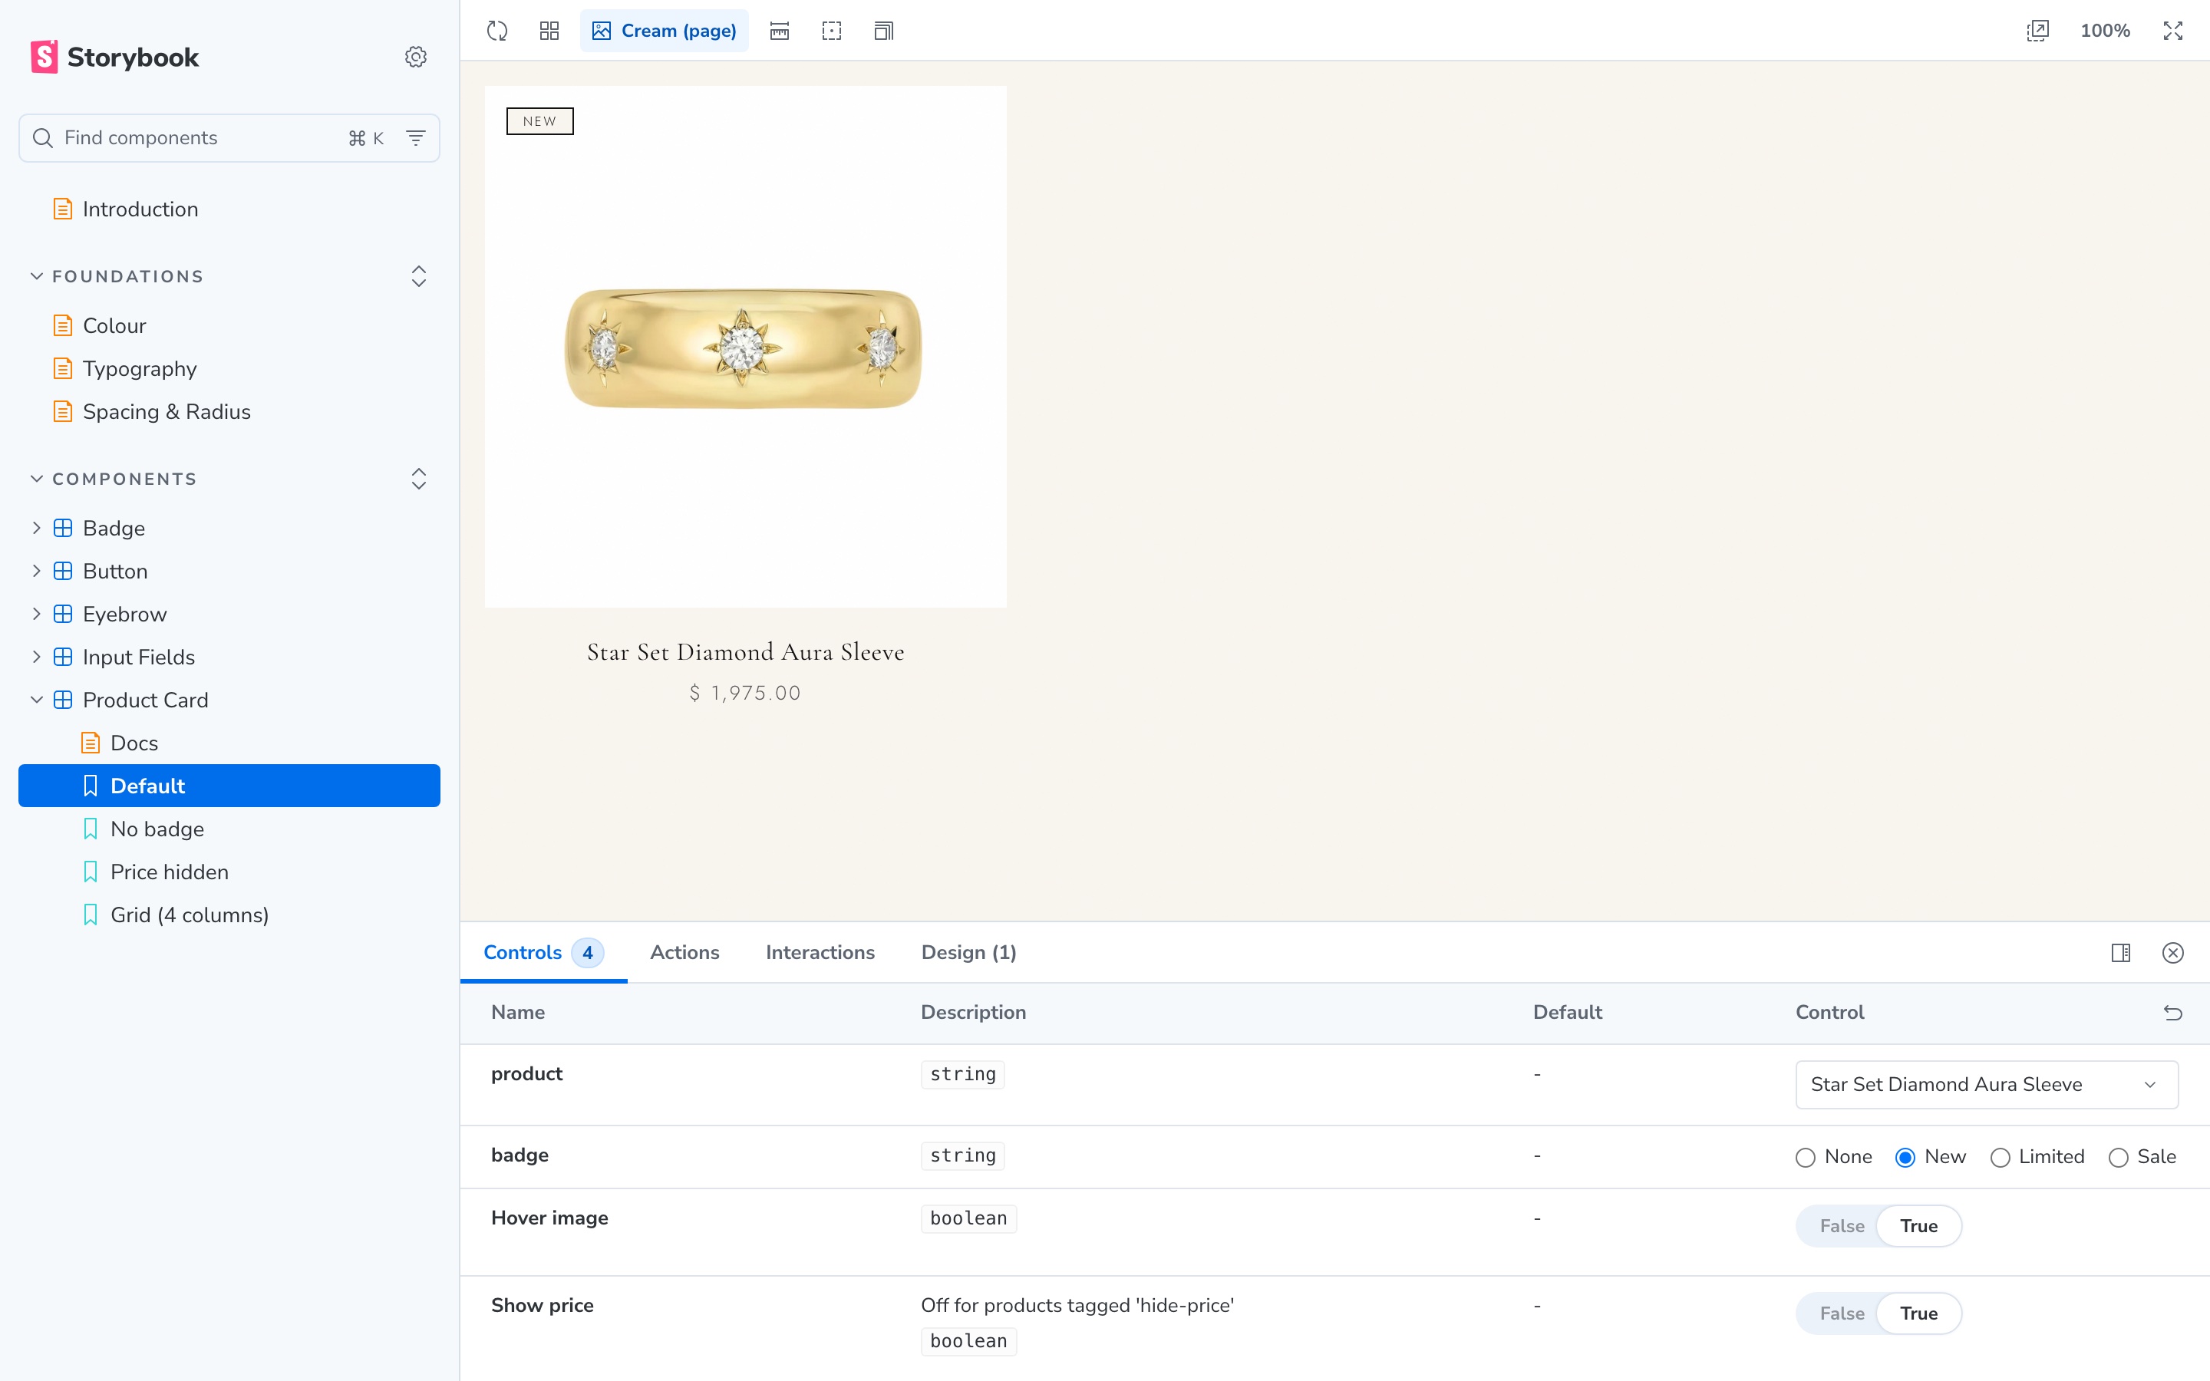This screenshot has width=2210, height=1381.
Task: Open the Cream (page) background selector
Action: 664,31
